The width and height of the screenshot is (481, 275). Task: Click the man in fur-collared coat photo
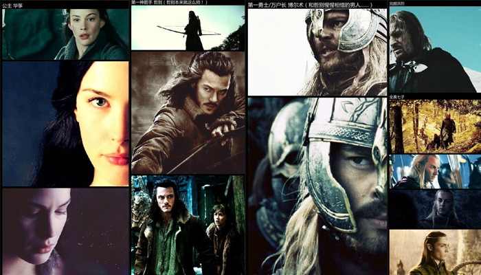click(x=165, y=225)
